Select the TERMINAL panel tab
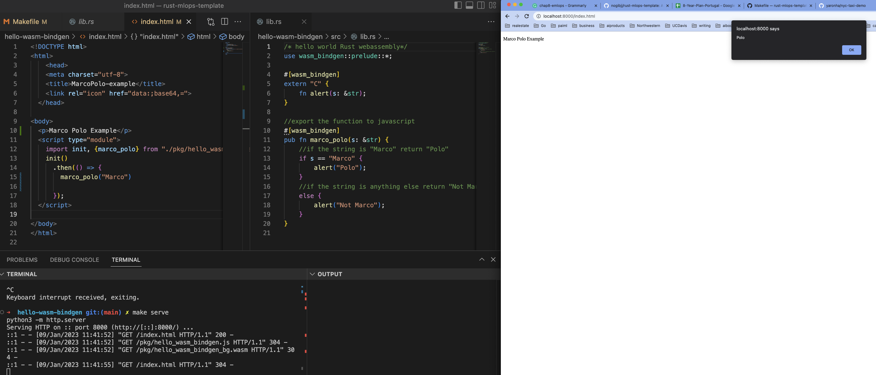Image resolution: width=876 pixels, height=375 pixels. (126, 260)
